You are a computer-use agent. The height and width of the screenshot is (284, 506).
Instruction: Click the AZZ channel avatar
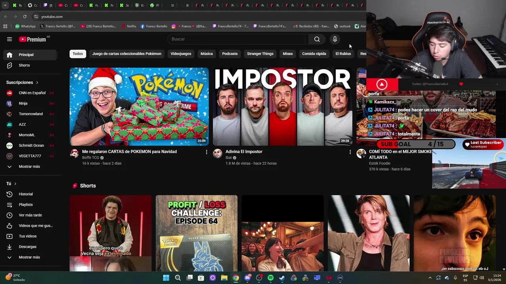pyautogui.click(x=9, y=124)
